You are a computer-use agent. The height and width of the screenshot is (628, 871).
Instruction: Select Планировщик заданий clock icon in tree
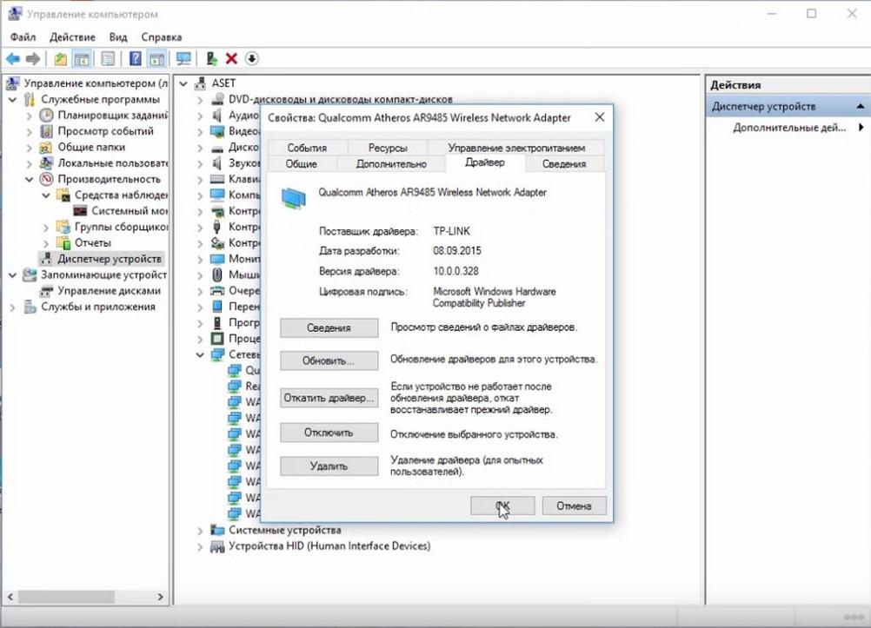tap(47, 115)
